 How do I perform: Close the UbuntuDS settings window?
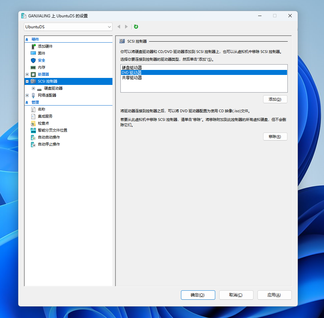(x=290, y=16)
